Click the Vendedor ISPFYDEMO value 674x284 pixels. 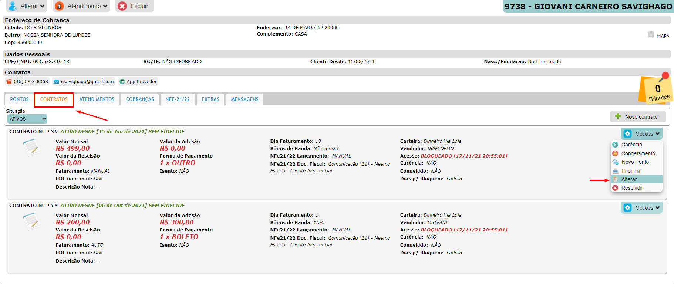coord(440,149)
